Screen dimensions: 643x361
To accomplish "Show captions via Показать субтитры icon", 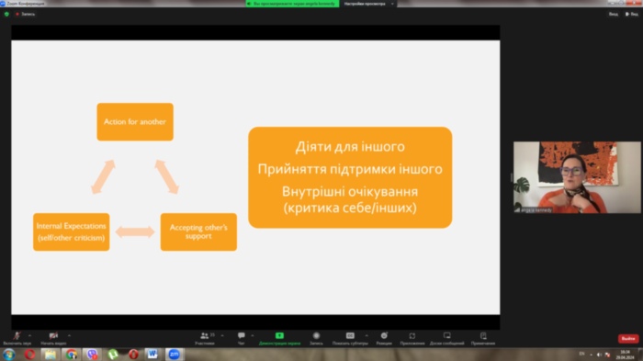I will pyautogui.click(x=350, y=335).
